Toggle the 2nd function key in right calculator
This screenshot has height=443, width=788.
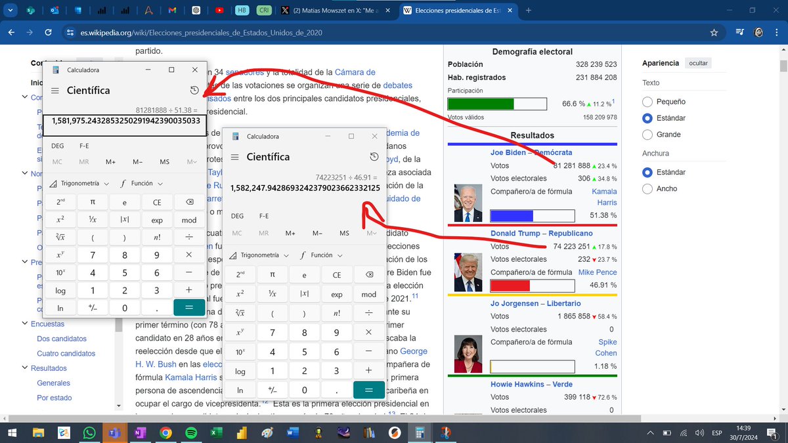coord(240,275)
